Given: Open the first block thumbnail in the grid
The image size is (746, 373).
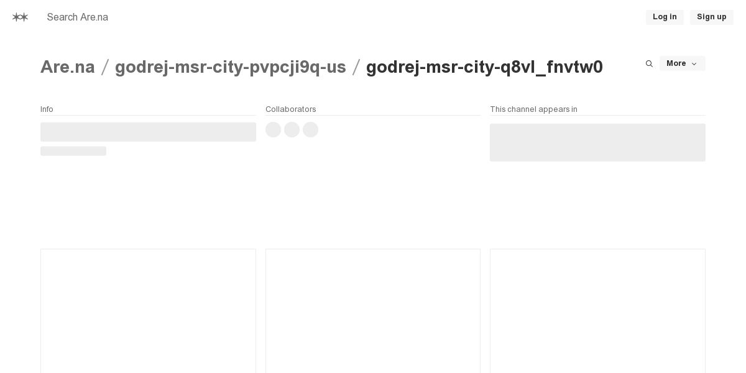Looking at the screenshot, I should [x=148, y=311].
